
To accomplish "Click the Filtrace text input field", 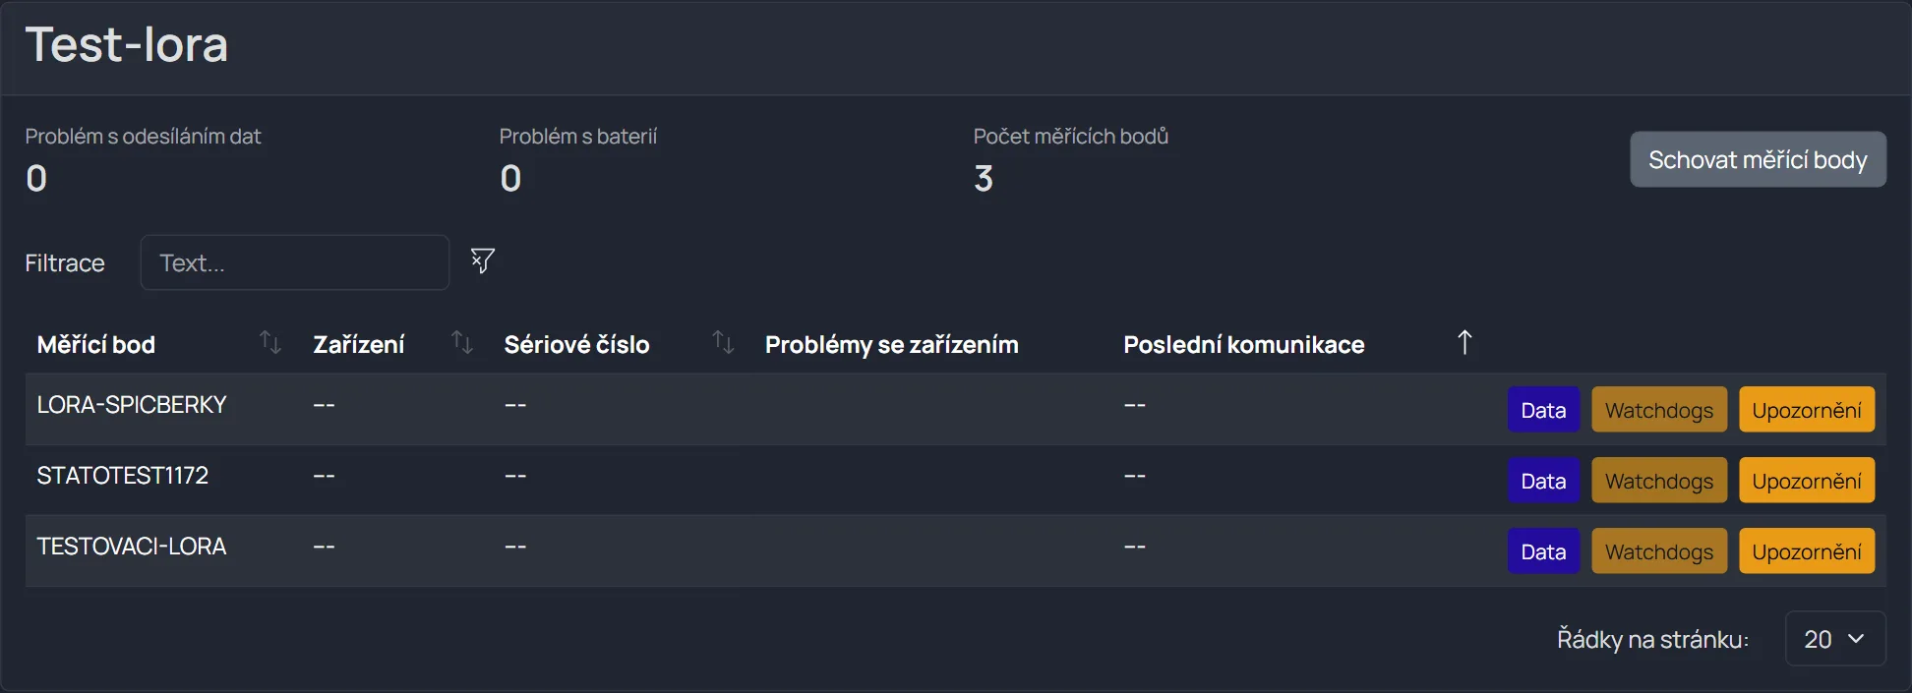I will point(295,262).
